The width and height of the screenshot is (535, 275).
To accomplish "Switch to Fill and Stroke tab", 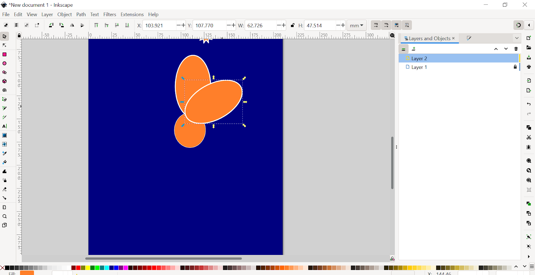I will 469,38.
